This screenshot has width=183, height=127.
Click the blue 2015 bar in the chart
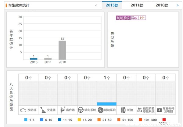pos(34,59)
